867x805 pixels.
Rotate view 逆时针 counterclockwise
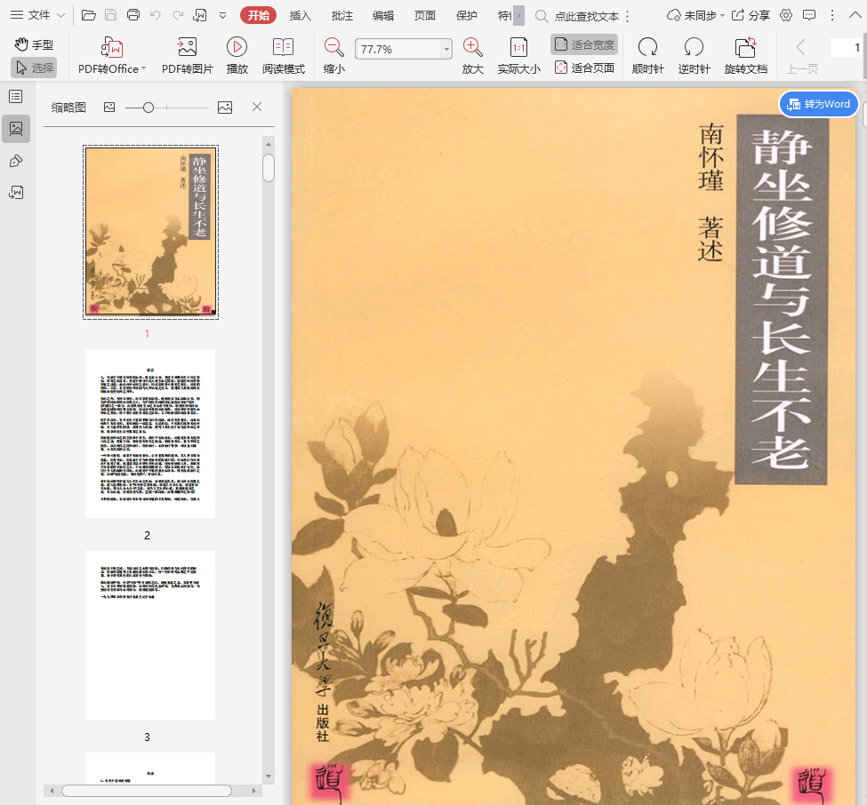point(694,55)
